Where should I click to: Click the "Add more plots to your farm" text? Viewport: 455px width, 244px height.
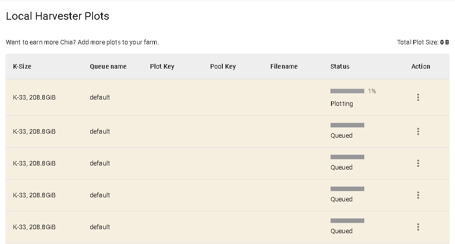click(119, 42)
